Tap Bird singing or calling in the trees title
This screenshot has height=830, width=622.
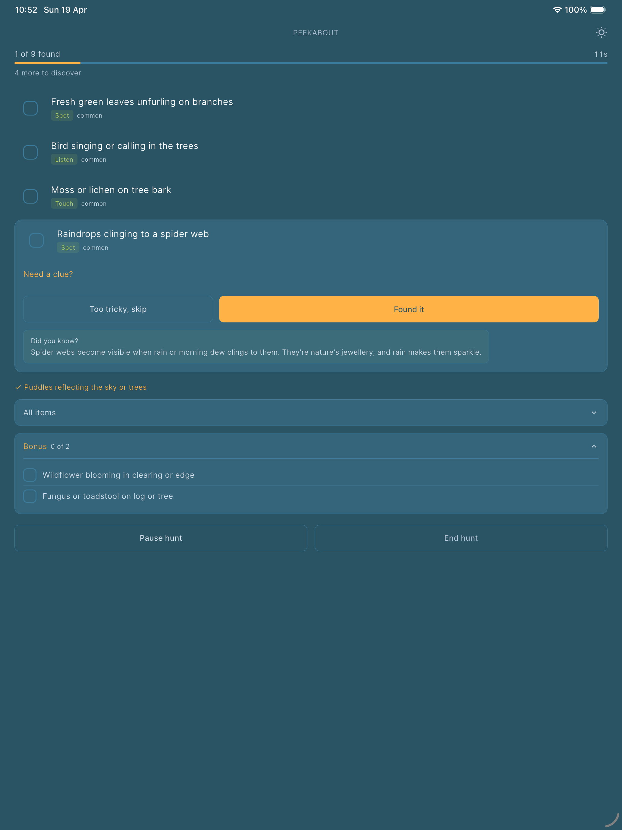pyautogui.click(x=124, y=146)
